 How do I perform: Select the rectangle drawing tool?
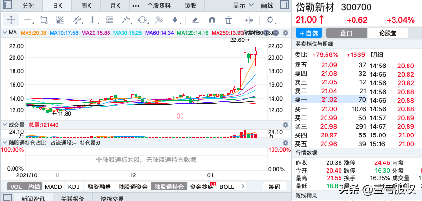tap(44, 20)
